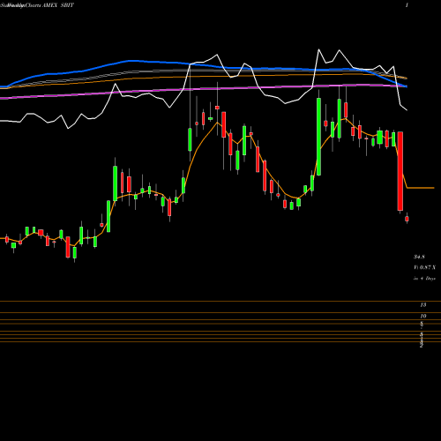Click the 10 level label on the right

pyautogui.click(x=423, y=316)
